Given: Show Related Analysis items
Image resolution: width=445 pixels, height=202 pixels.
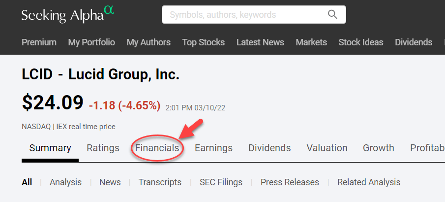Looking at the screenshot, I should coord(369,182).
